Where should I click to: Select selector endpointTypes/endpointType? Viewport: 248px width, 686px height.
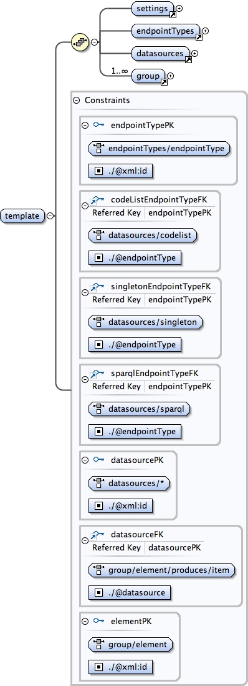coord(160,148)
